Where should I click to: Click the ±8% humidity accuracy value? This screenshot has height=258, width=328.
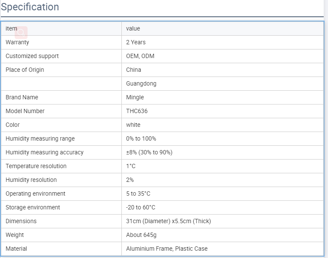pyautogui.click(x=149, y=152)
